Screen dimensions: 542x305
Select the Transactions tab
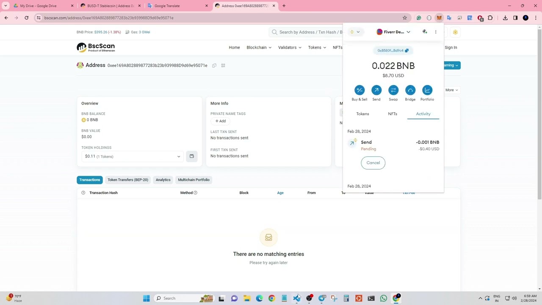click(x=90, y=180)
